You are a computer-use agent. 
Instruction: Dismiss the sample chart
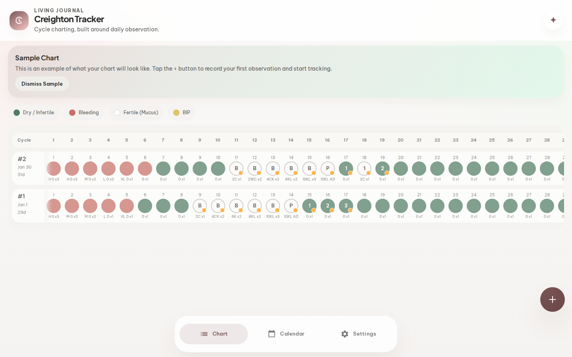pos(42,84)
